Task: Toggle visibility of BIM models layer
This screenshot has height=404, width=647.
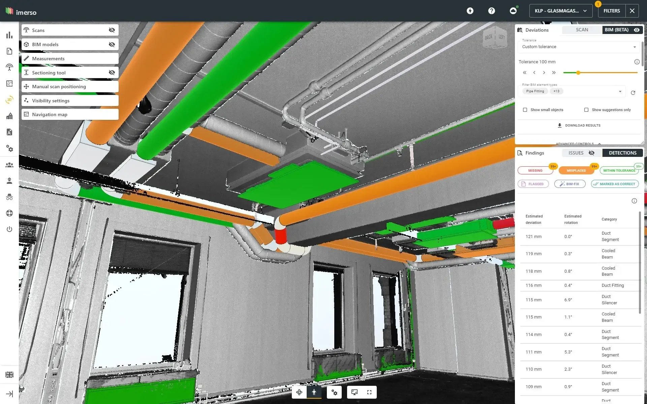Action: click(x=112, y=44)
